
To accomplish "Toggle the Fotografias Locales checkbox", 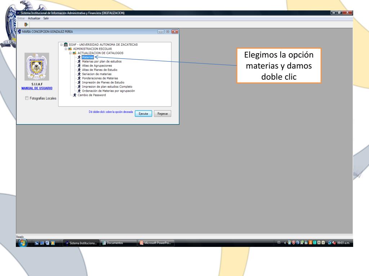I will [27, 98].
